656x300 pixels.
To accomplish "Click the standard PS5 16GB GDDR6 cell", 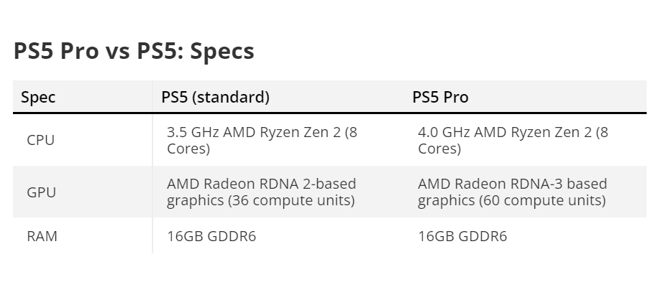I will pos(211,236).
